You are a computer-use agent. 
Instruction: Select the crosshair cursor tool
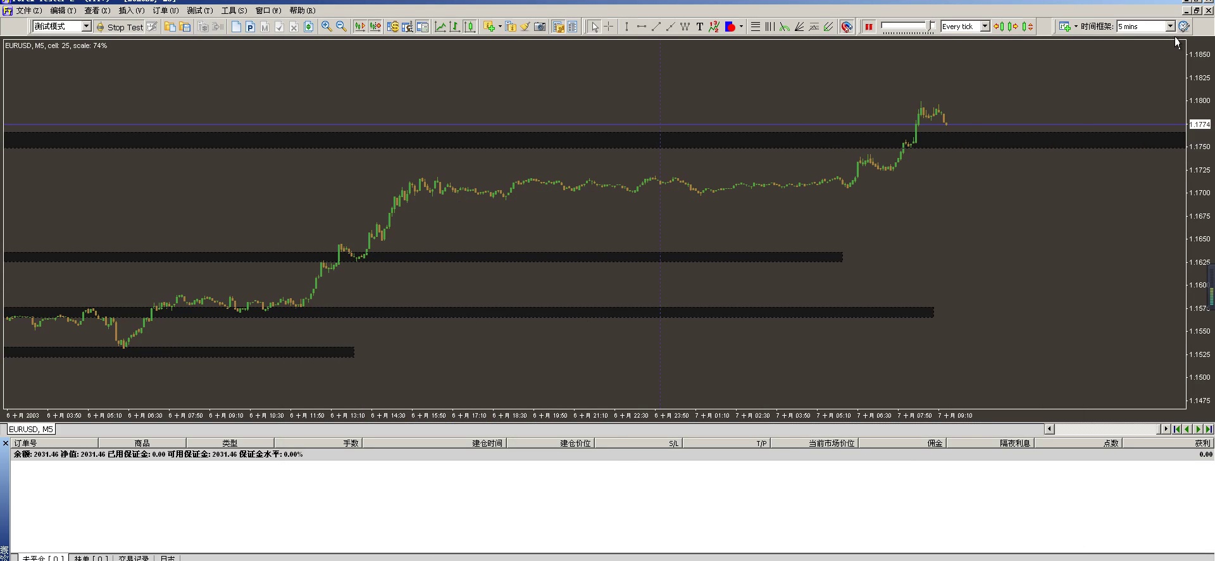coord(609,27)
